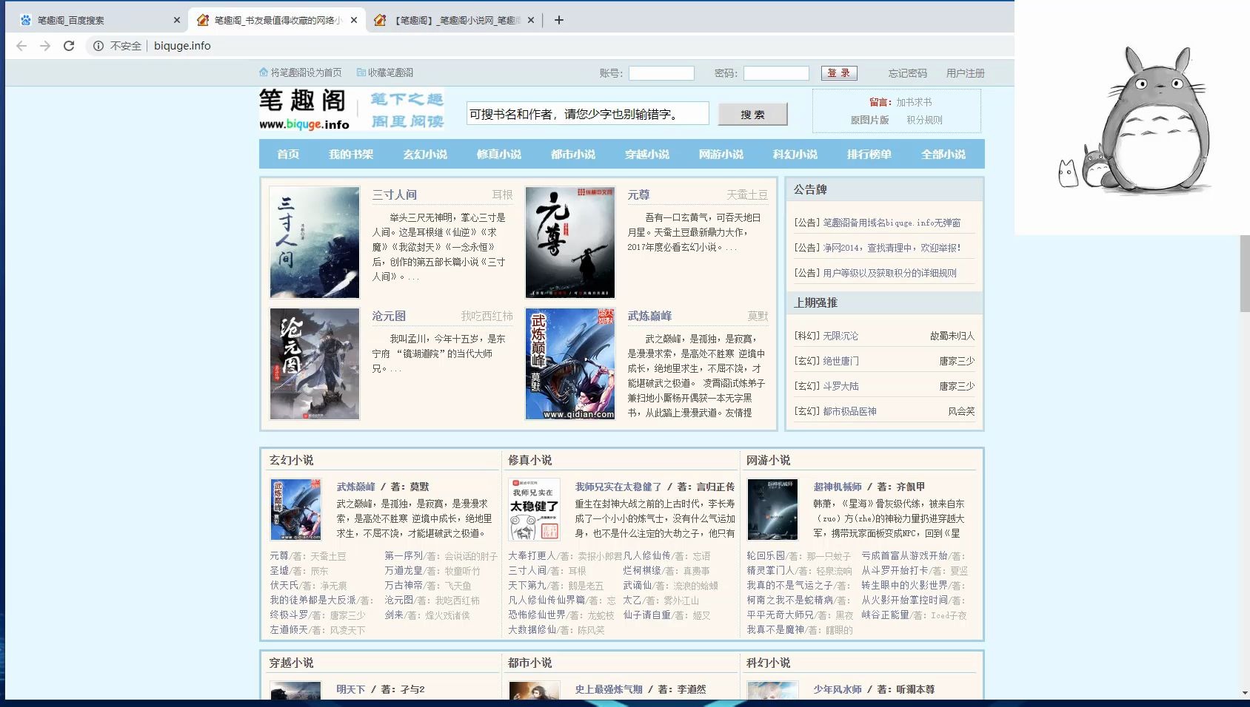The image size is (1250, 707).
Task: Click the browser forward navigation arrow
Action: tap(45, 46)
